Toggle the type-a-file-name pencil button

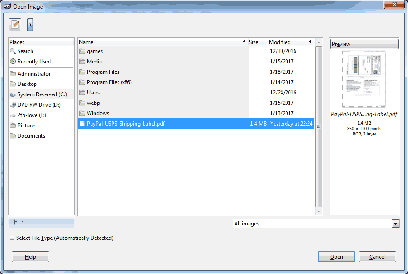coord(15,25)
